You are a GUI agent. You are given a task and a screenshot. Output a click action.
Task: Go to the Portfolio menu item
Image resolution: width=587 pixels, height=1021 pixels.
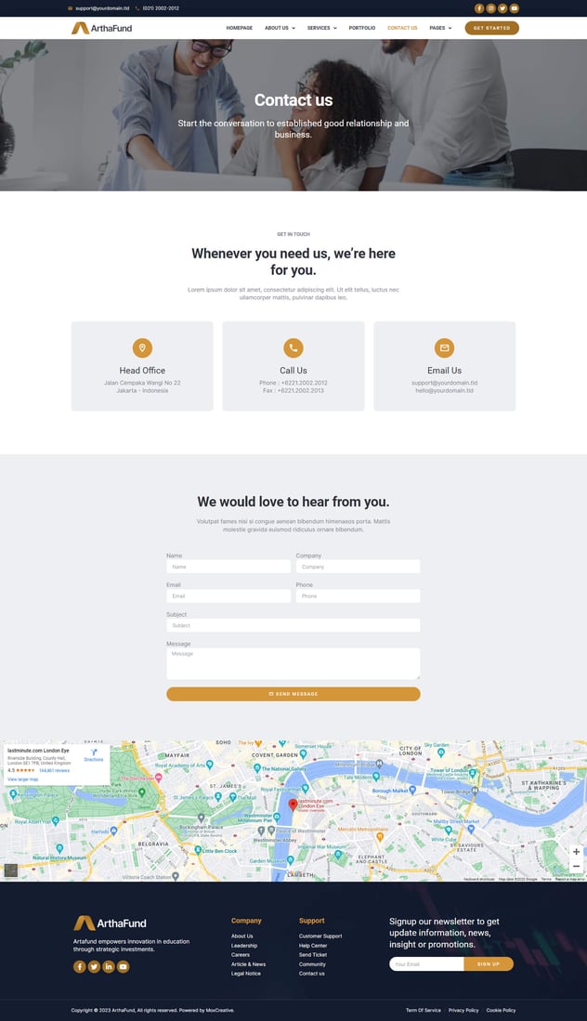[x=362, y=28]
